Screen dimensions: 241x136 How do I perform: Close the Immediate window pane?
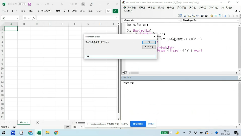[239, 78]
